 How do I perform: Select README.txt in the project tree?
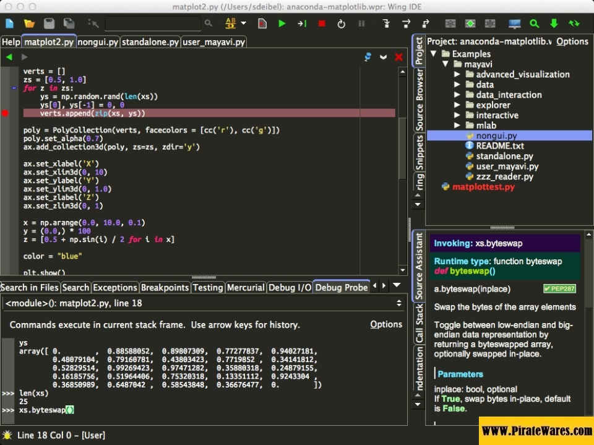499,146
